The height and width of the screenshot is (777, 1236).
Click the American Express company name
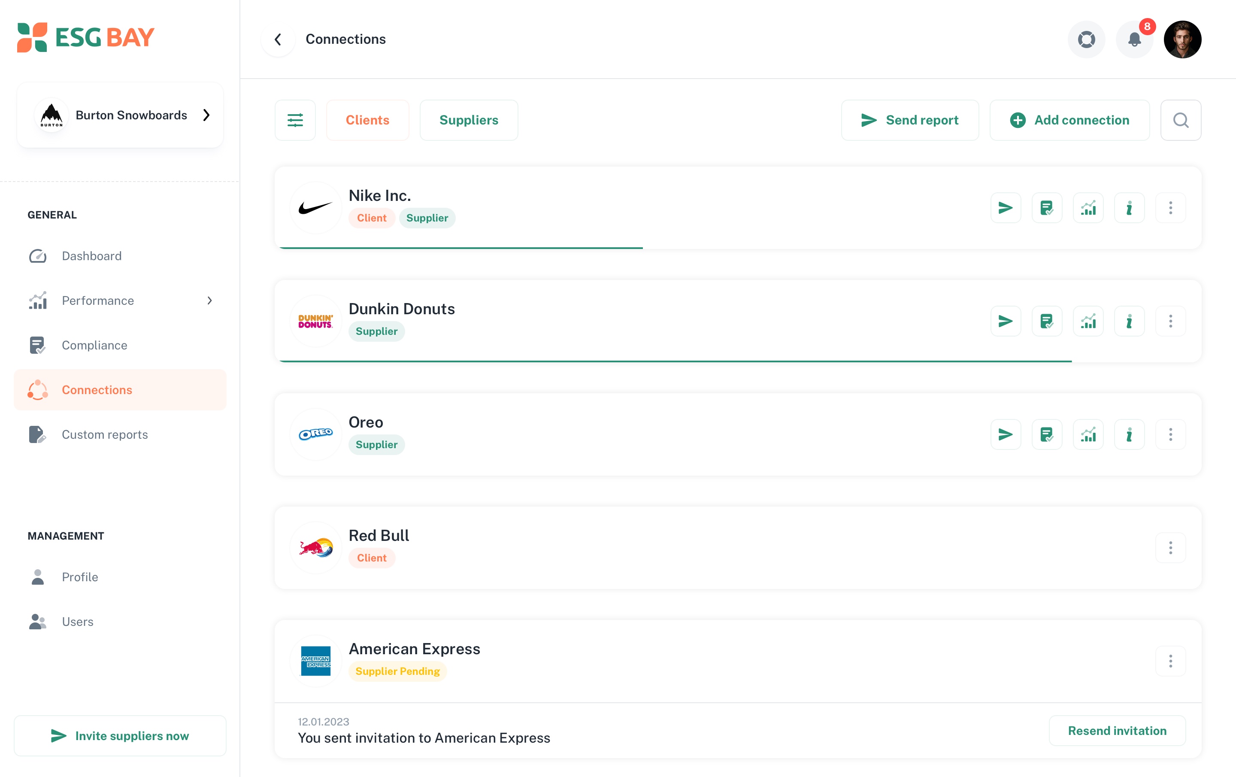pyautogui.click(x=415, y=649)
